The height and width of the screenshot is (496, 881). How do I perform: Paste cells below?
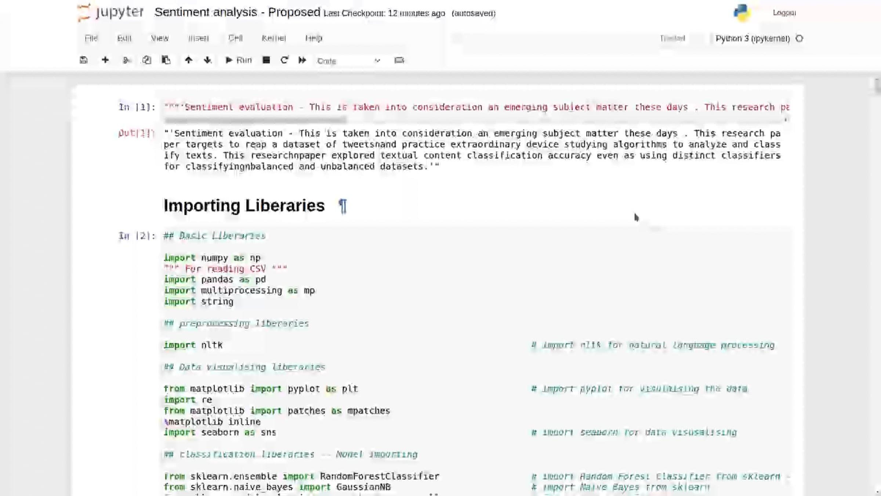(x=166, y=60)
